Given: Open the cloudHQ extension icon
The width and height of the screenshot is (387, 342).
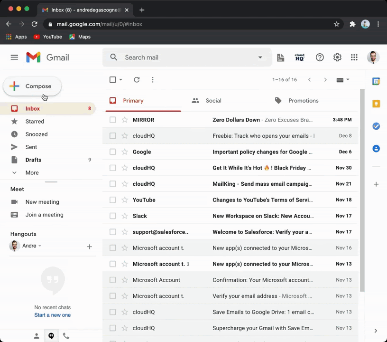Looking at the screenshot, I should click(x=300, y=57).
